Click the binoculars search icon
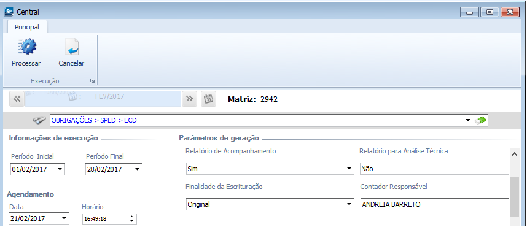 [40, 120]
